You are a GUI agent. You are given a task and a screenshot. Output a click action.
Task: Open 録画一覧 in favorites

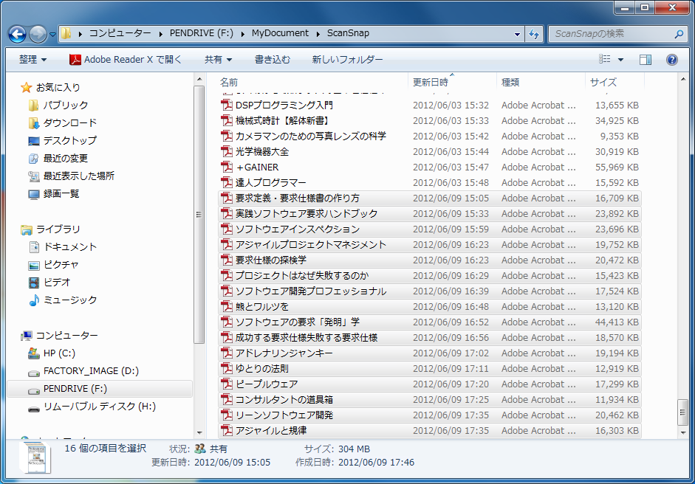tap(61, 193)
